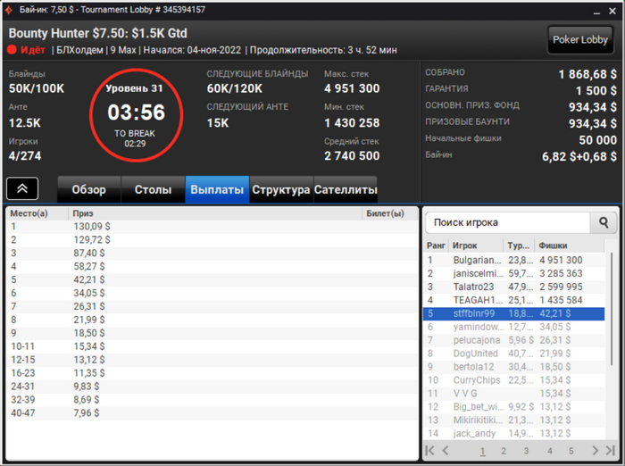Open page 1 of player list

coord(483,451)
